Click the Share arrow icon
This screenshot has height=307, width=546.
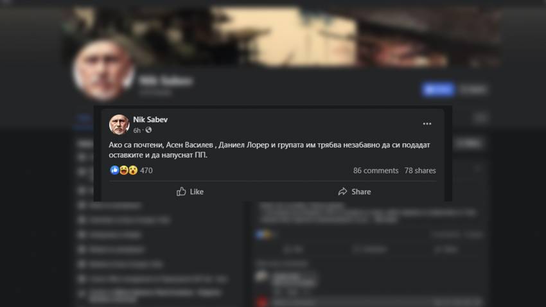tap(342, 191)
